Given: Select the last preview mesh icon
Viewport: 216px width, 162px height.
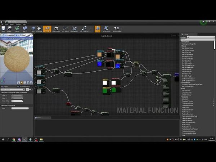Looking at the screenshot, I should pos(31,83).
